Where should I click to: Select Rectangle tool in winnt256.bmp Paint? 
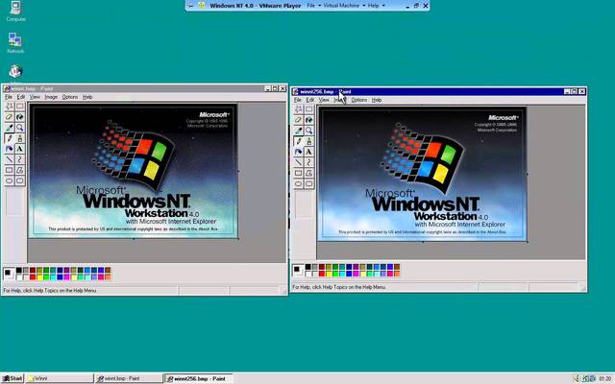click(x=299, y=173)
